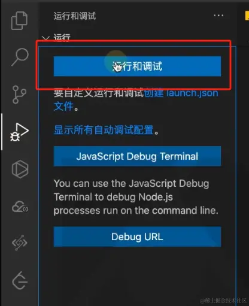Click the blue 运行和调试 button
249x306 pixels.
pos(137,66)
